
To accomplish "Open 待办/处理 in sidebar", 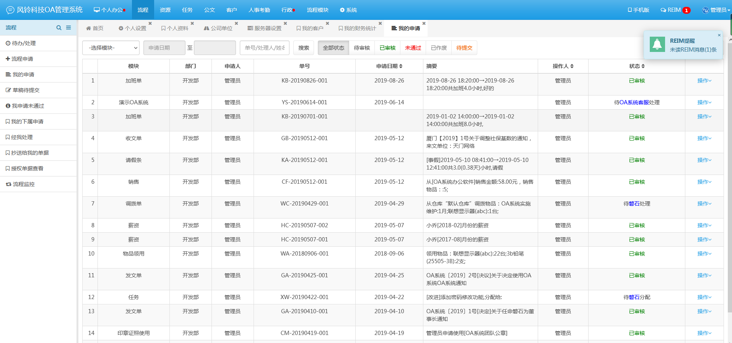I will 38,43.
